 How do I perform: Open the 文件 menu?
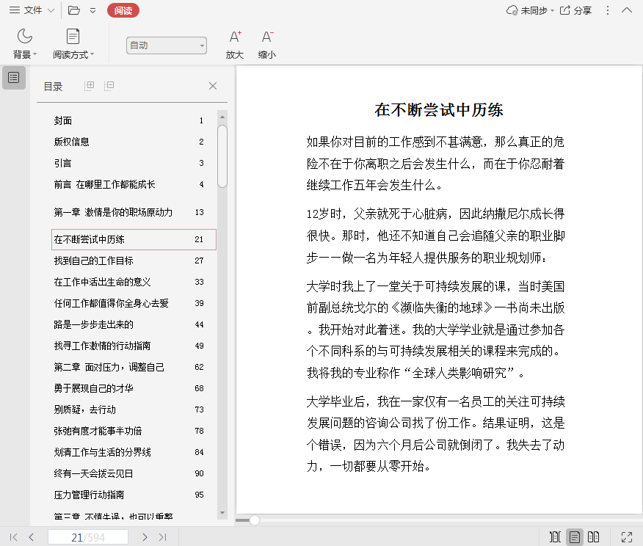[x=32, y=10]
